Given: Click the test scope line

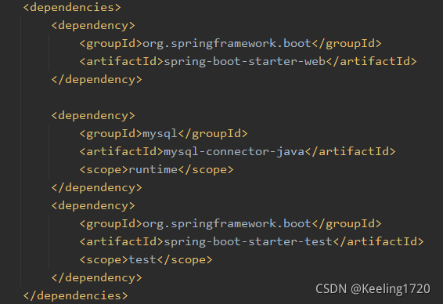Looking at the screenshot, I should 146,260.
